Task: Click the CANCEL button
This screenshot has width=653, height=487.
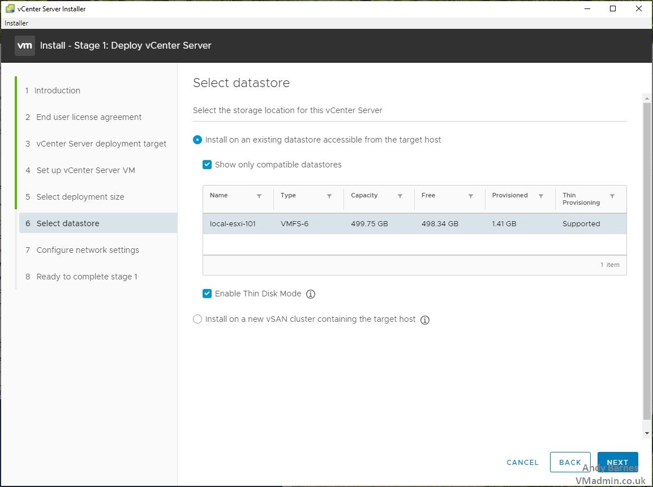Action: point(522,463)
